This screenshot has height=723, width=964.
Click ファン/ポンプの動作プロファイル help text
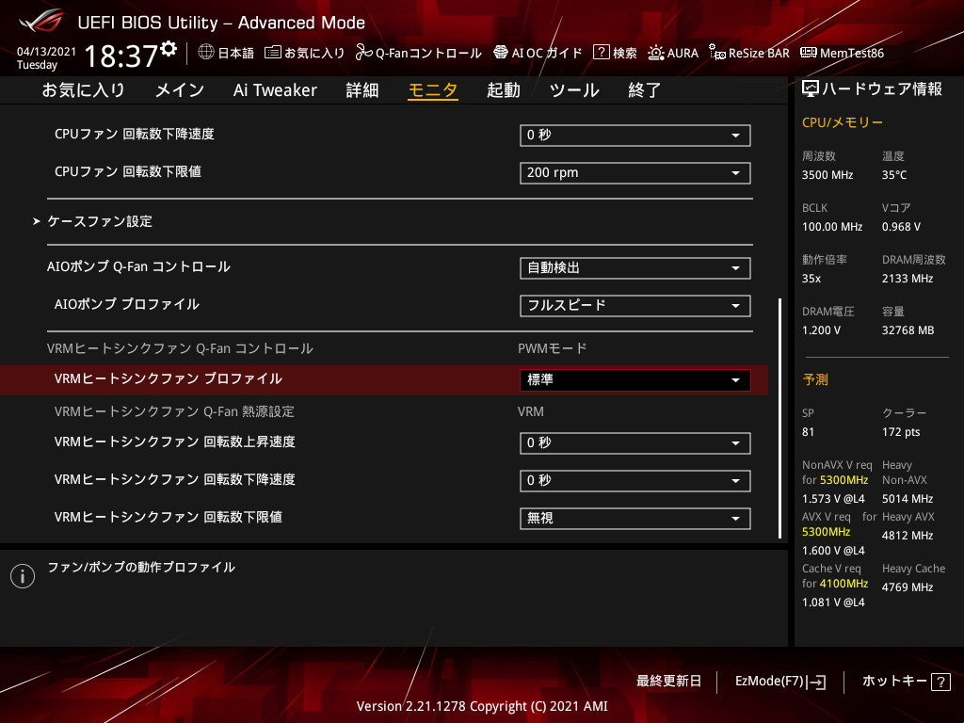point(141,568)
